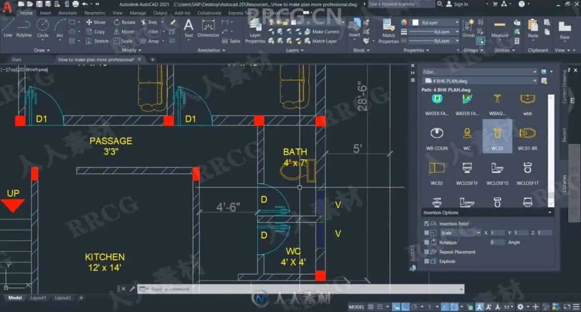Click the Print icon in quick access toolbar
The width and height of the screenshot is (581, 312).
pyautogui.click(x=75, y=4)
